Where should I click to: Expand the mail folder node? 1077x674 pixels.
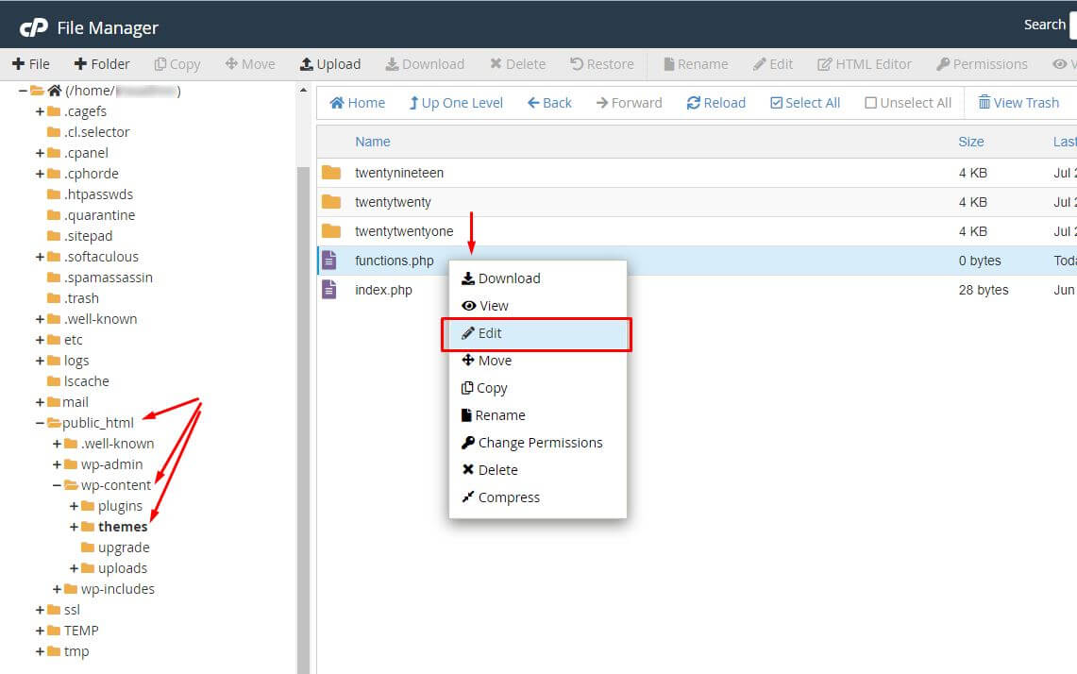click(40, 402)
